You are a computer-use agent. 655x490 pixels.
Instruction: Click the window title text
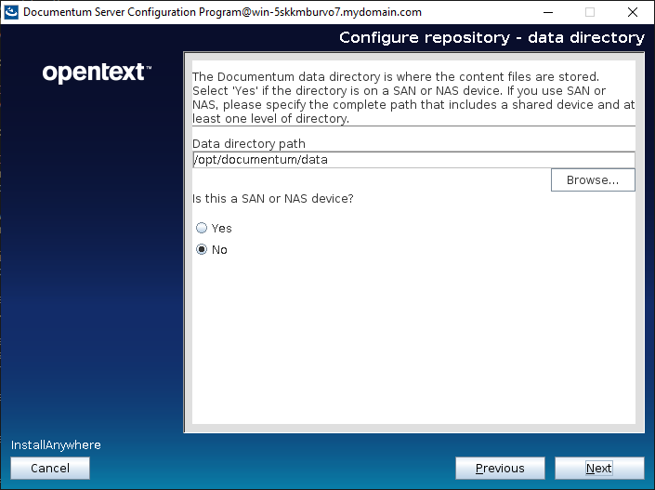click(221, 12)
